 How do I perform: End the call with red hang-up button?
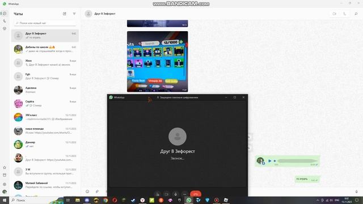click(196, 194)
